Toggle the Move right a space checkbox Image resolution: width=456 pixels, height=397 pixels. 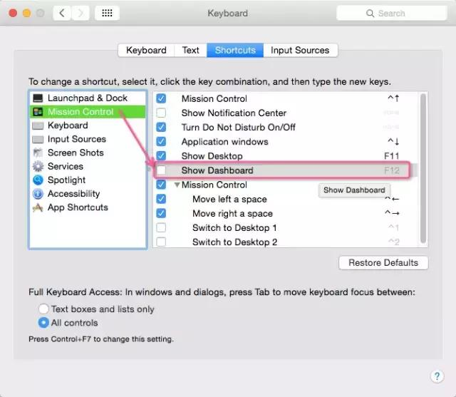tap(161, 213)
